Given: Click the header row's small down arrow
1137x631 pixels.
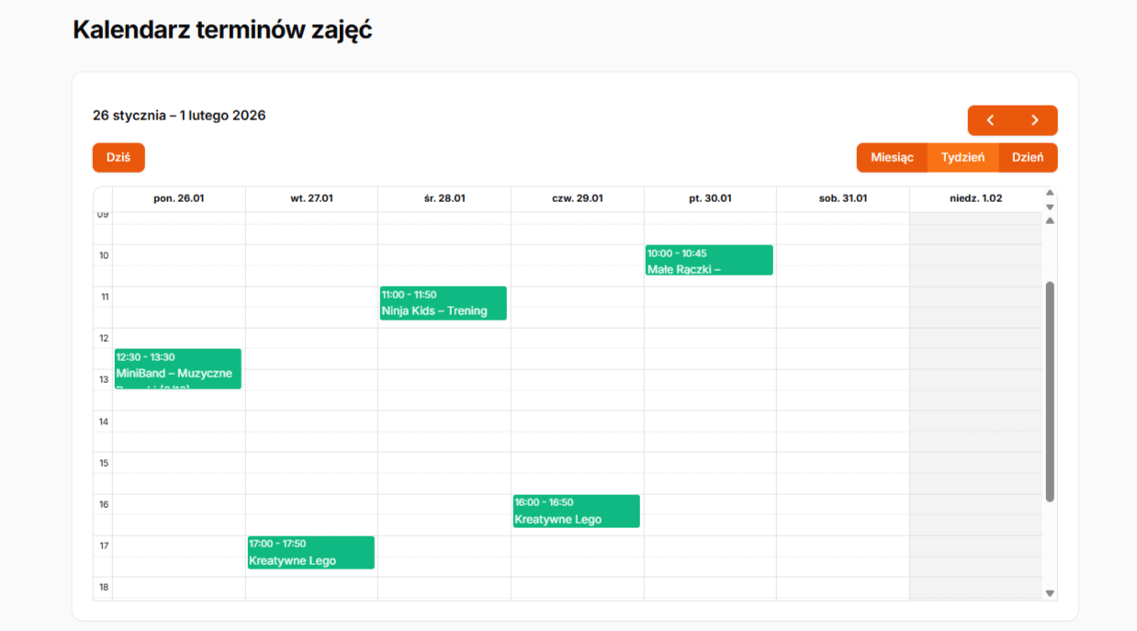Looking at the screenshot, I should tap(1050, 207).
